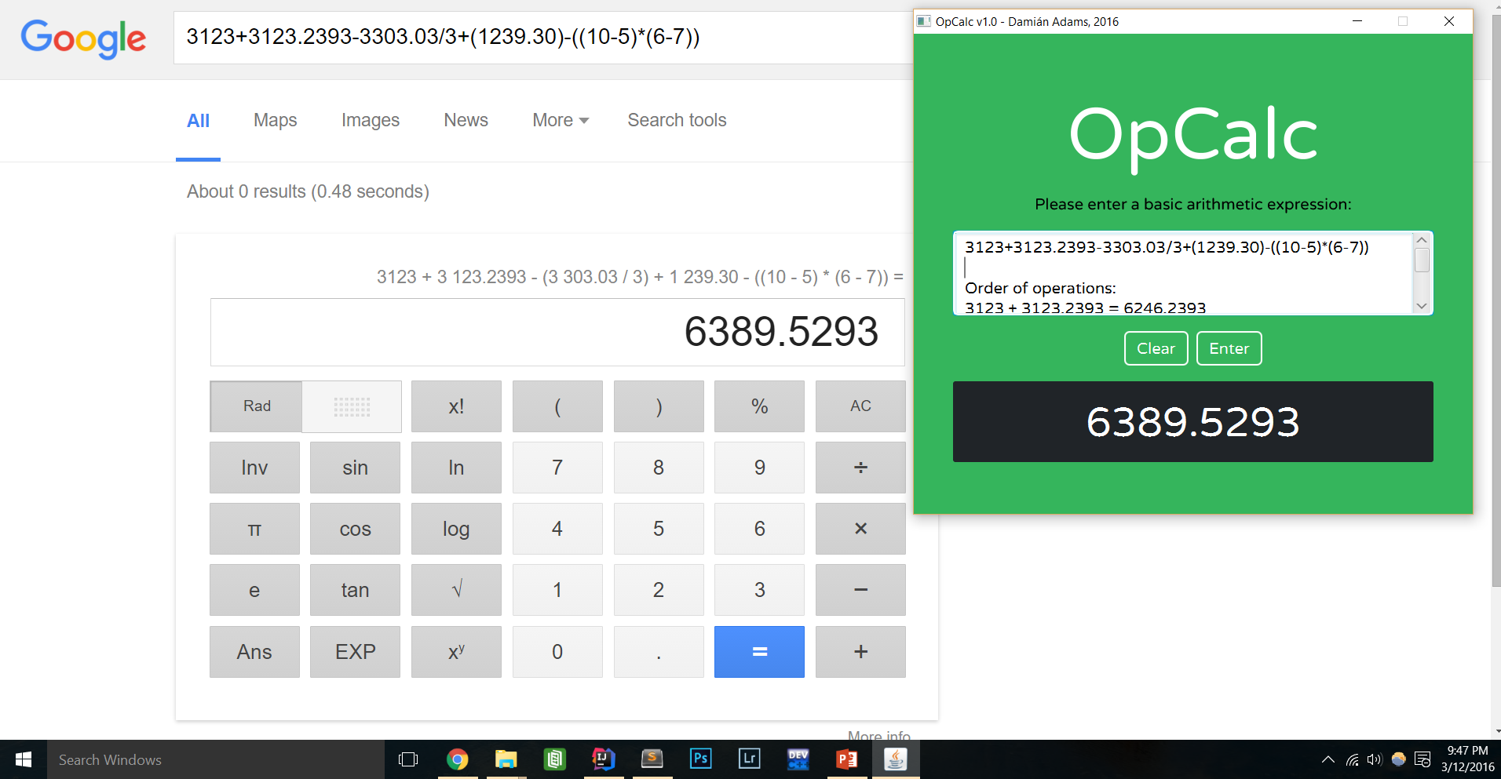Click the x to the power y key
Image resolution: width=1501 pixels, height=779 pixels.
pyautogui.click(x=456, y=651)
